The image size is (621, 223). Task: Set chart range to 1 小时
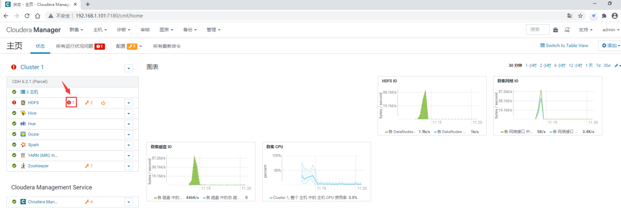click(531, 65)
